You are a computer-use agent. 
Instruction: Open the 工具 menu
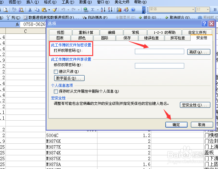click(x=68, y=2)
